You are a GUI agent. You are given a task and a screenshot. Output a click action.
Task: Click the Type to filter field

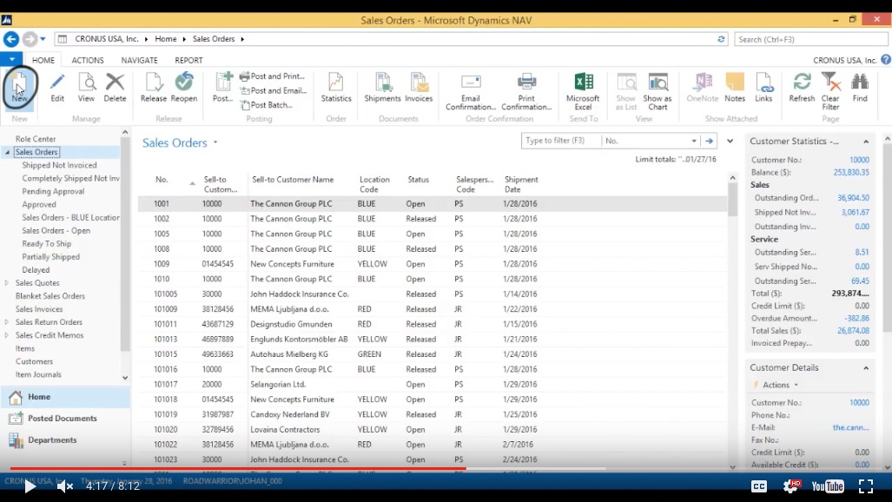(560, 141)
